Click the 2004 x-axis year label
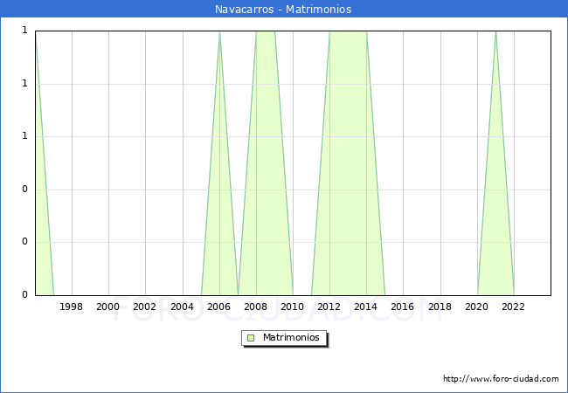The height and width of the screenshot is (393, 568). pyautogui.click(x=182, y=307)
